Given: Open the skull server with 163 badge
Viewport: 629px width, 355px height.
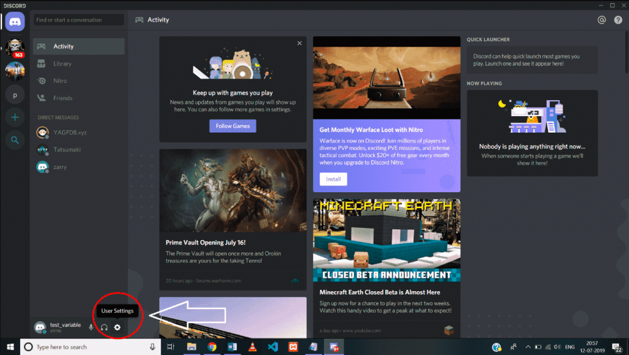Looking at the screenshot, I should pyautogui.click(x=15, y=48).
